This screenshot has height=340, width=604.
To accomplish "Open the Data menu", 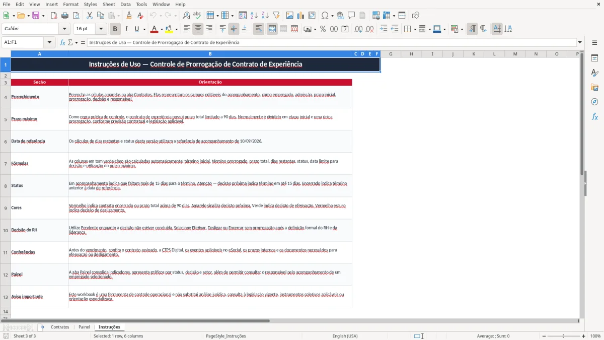I will [125, 4].
